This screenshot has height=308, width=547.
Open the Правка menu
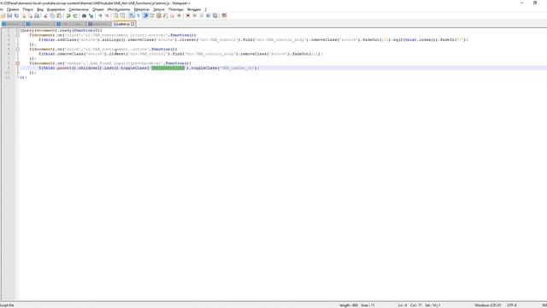[13, 9]
